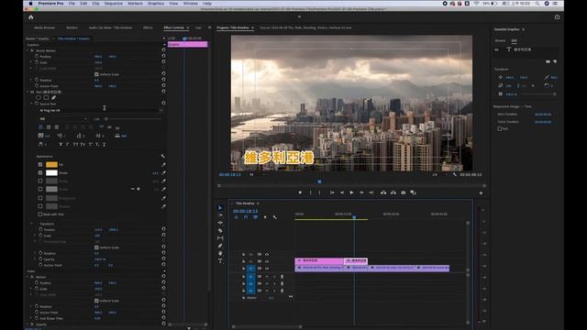
Task: Click the white Stroke color swatch
Action: [51, 173]
